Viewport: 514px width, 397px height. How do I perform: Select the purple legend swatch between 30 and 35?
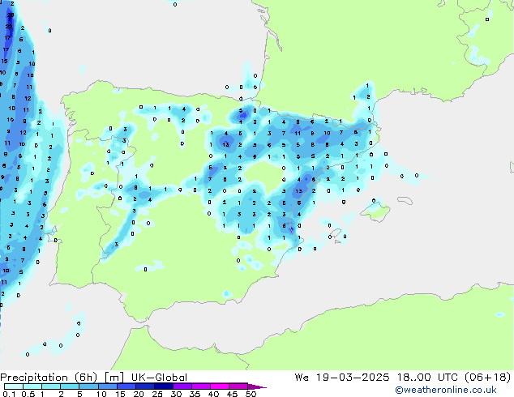coord(182,386)
